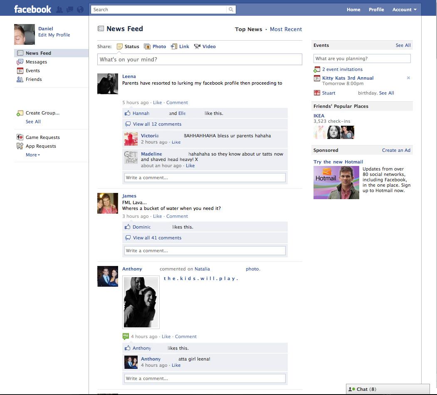This screenshot has width=437, height=395.
Task: Open messages icon in top bar
Action: [x=70, y=10]
